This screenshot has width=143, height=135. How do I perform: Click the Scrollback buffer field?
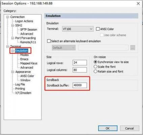tap(80, 85)
